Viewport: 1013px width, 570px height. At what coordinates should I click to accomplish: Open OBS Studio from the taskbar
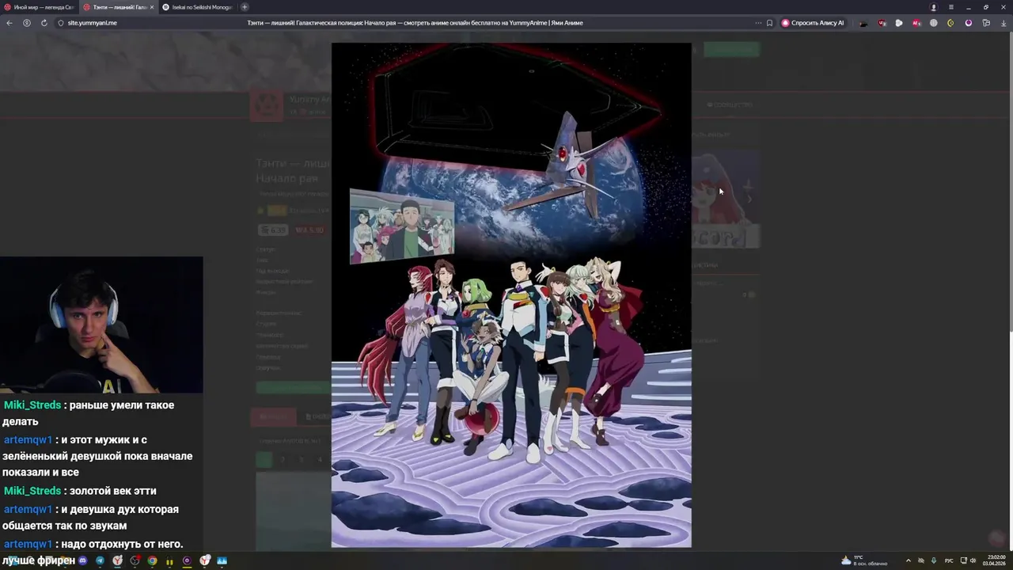(x=135, y=560)
